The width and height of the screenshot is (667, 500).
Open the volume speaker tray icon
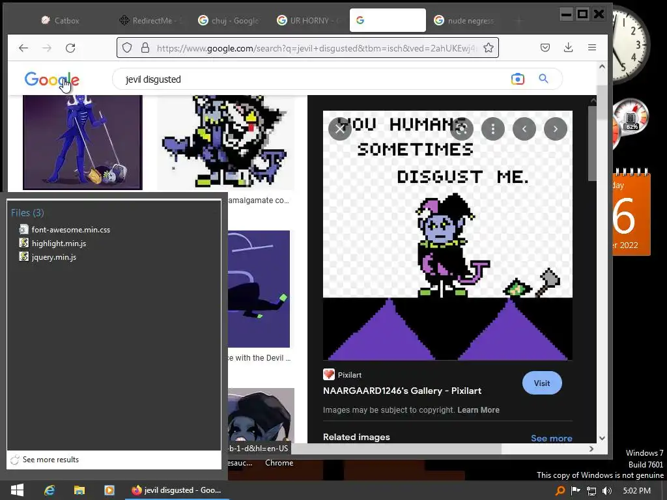click(x=607, y=491)
